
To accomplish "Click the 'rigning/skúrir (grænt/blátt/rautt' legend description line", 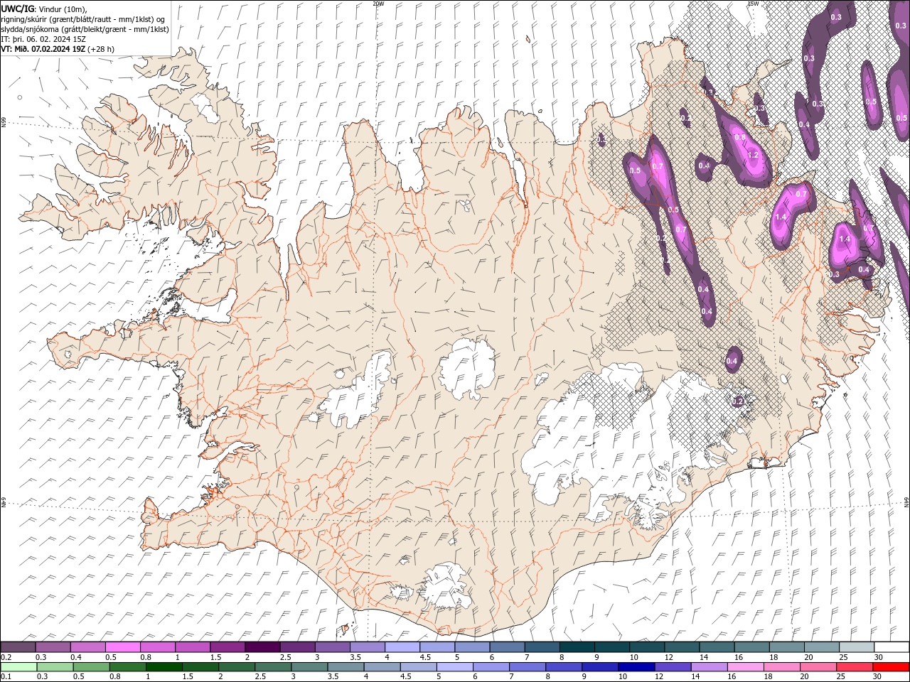I will (82, 18).
